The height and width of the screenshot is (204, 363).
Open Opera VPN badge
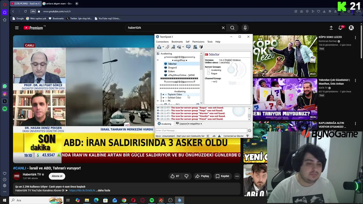click(x=33, y=11)
